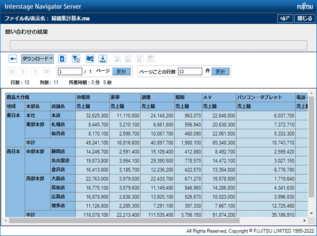Click the first disabled drill layer icon

(117, 59)
